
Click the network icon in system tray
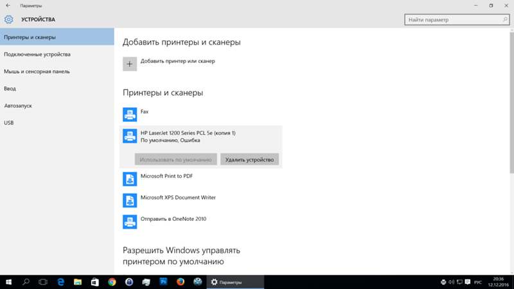click(459, 282)
